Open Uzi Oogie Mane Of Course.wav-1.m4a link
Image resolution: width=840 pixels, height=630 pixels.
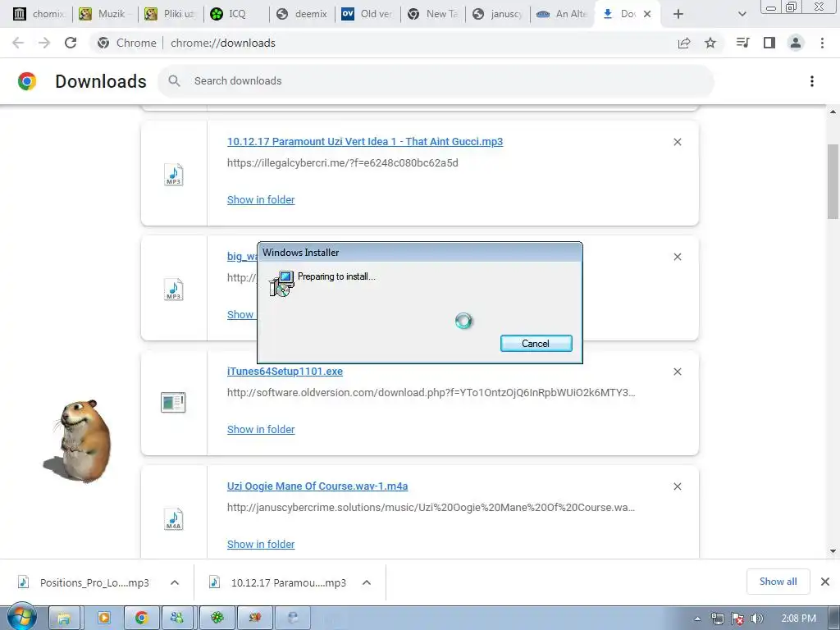pos(317,486)
